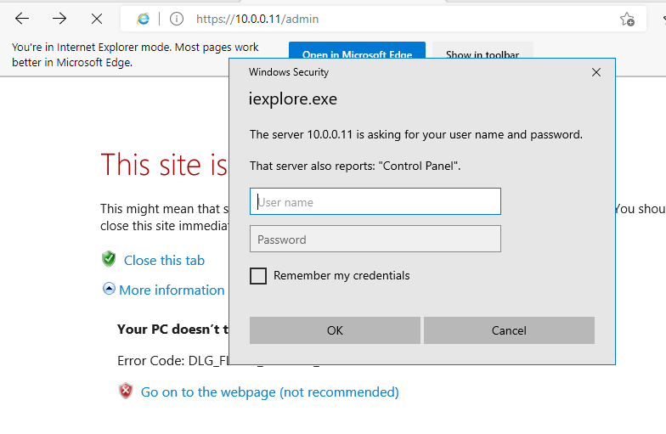Click the forward navigation arrow
The height and width of the screenshot is (434, 666).
[59, 19]
